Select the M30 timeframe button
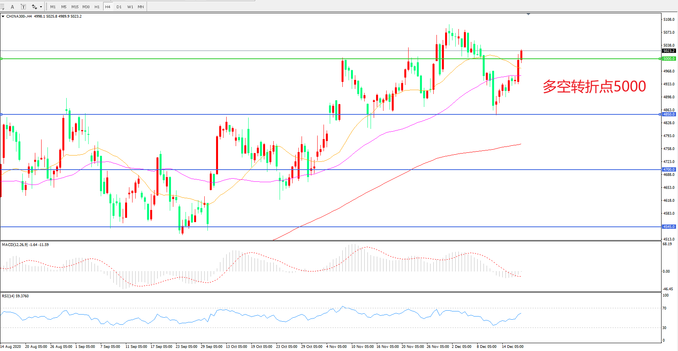The image size is (678, 351). tap(86, 7)
